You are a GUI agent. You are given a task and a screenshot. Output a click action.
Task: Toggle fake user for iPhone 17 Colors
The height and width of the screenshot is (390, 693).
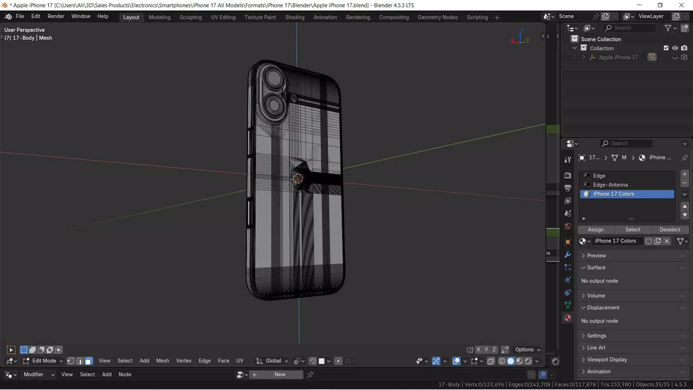click(649, 241)
